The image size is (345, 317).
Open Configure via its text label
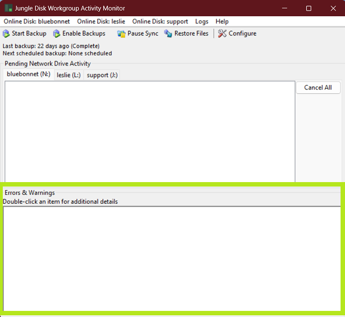pos(242,33)
